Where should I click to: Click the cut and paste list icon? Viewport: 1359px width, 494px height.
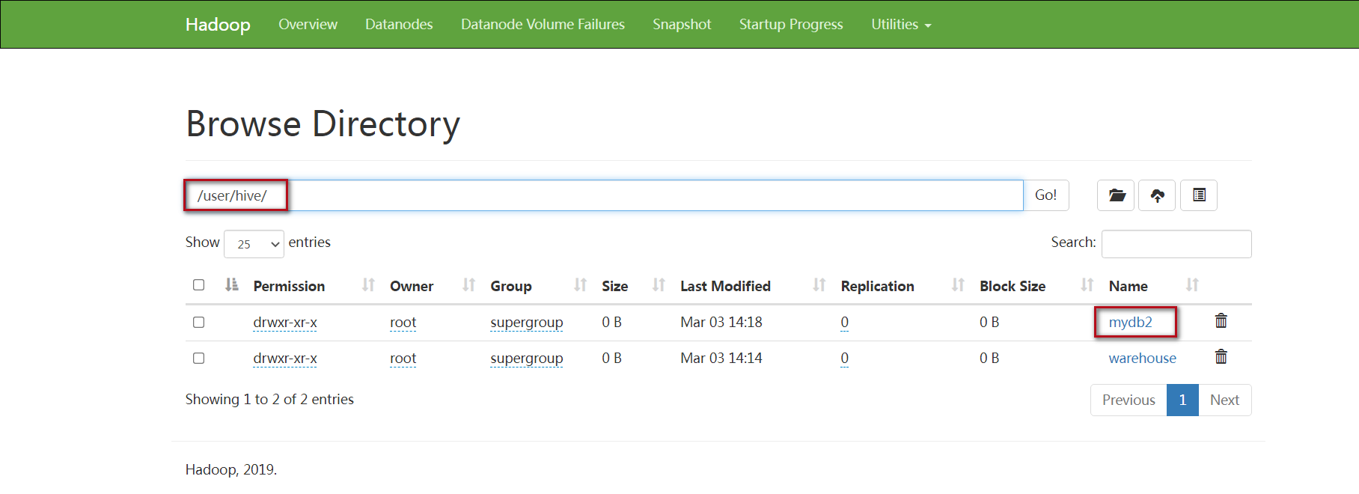[1199, 195]
